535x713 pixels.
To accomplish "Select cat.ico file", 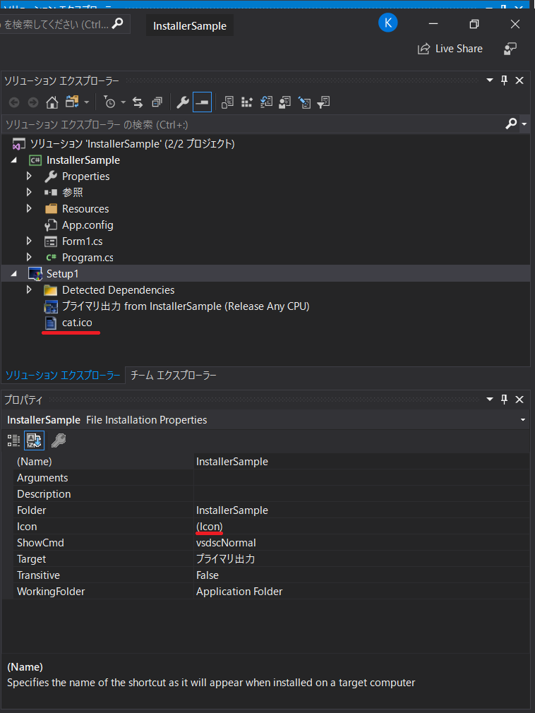I will click(77, 323).
